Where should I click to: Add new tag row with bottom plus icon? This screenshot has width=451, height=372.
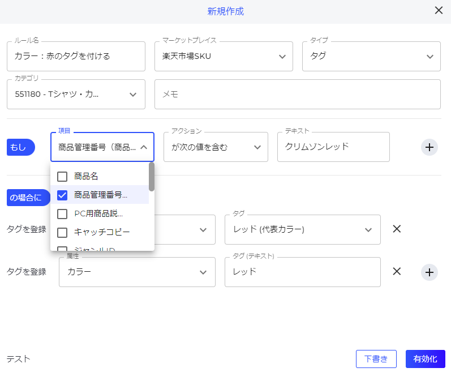click(x=429, y=272)
